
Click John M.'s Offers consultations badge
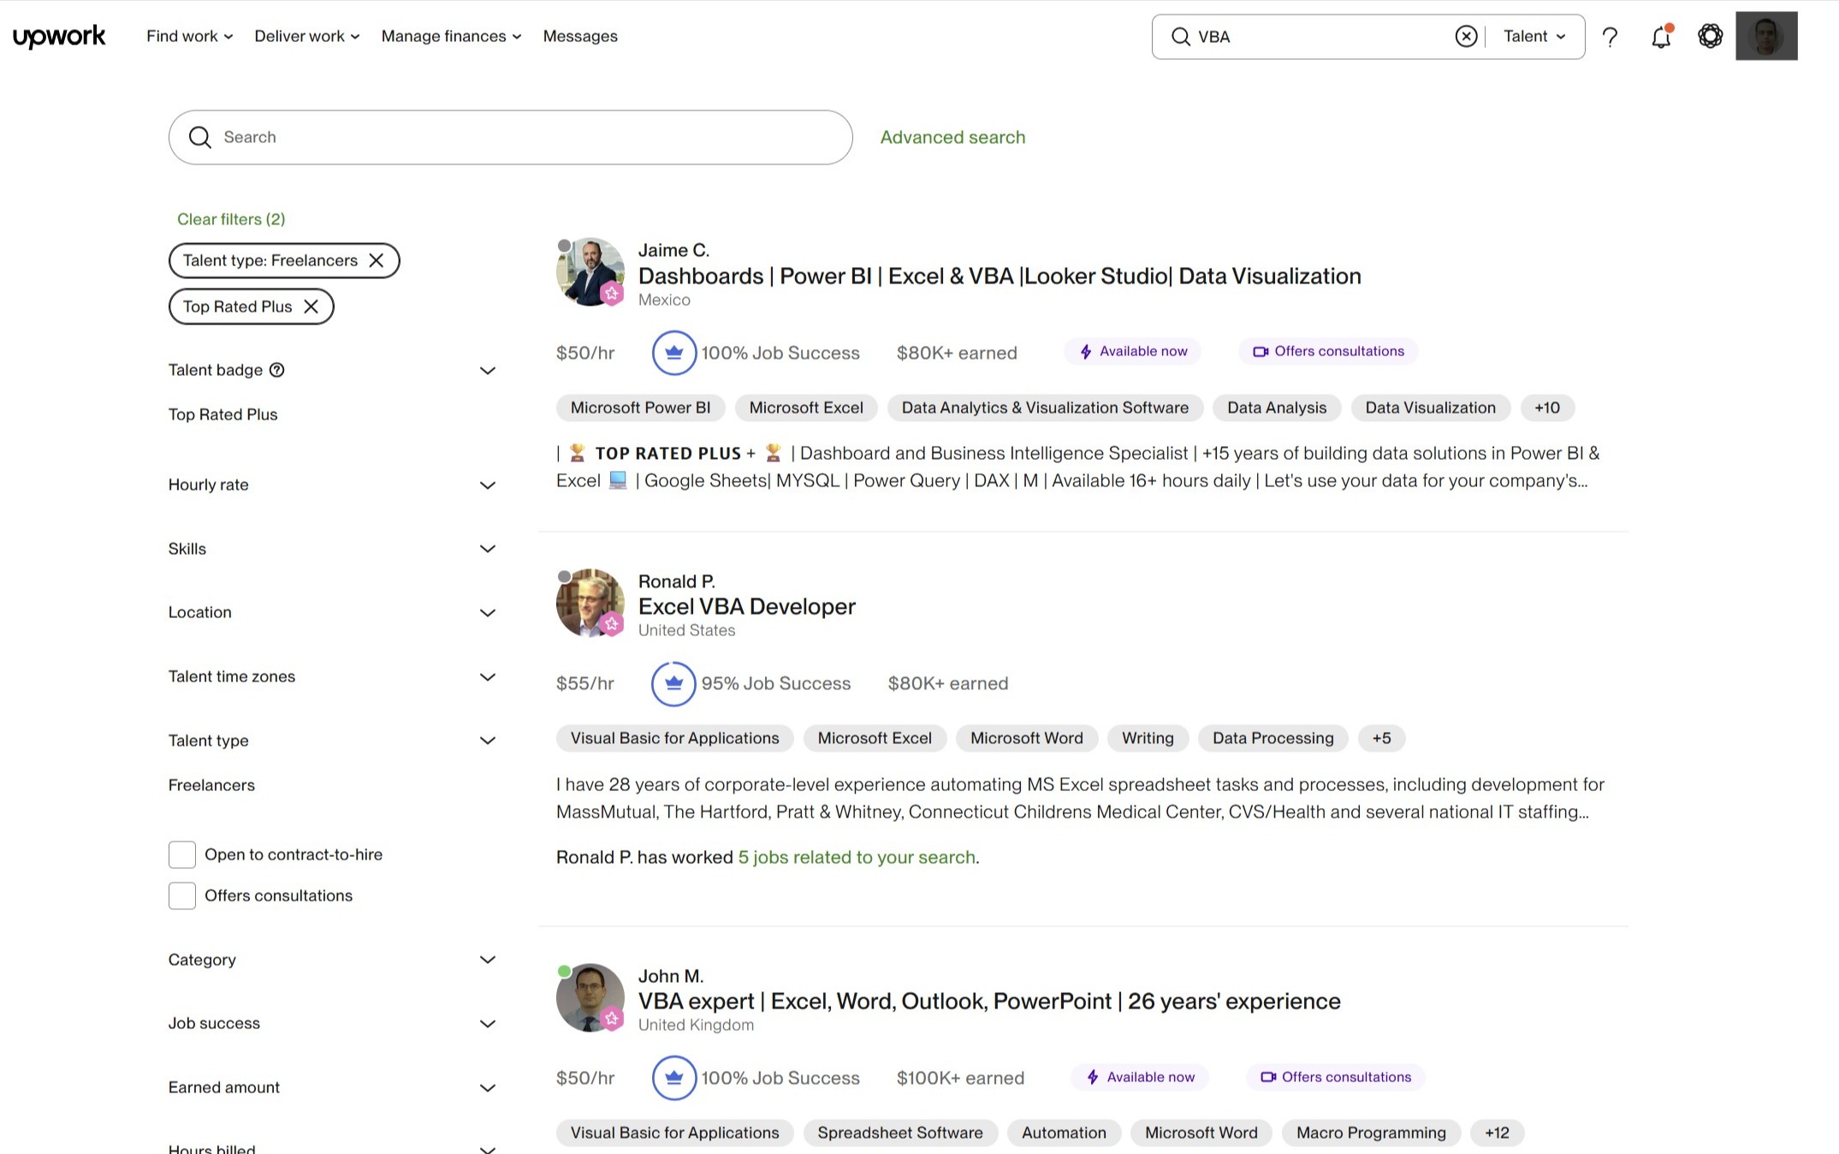click(x=1335, y=1077)
